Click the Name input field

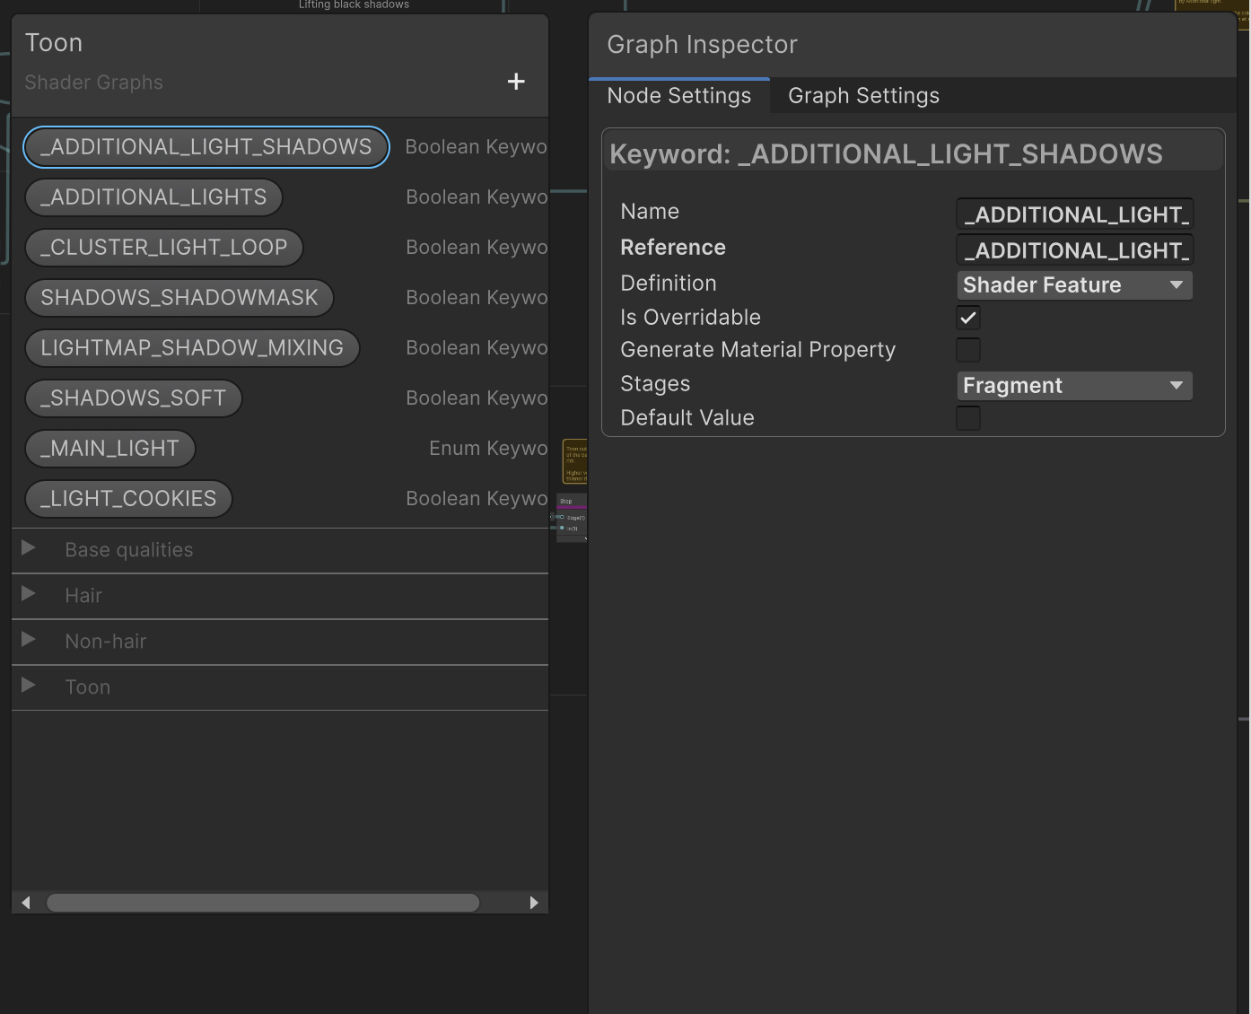tap(1074, 214)
